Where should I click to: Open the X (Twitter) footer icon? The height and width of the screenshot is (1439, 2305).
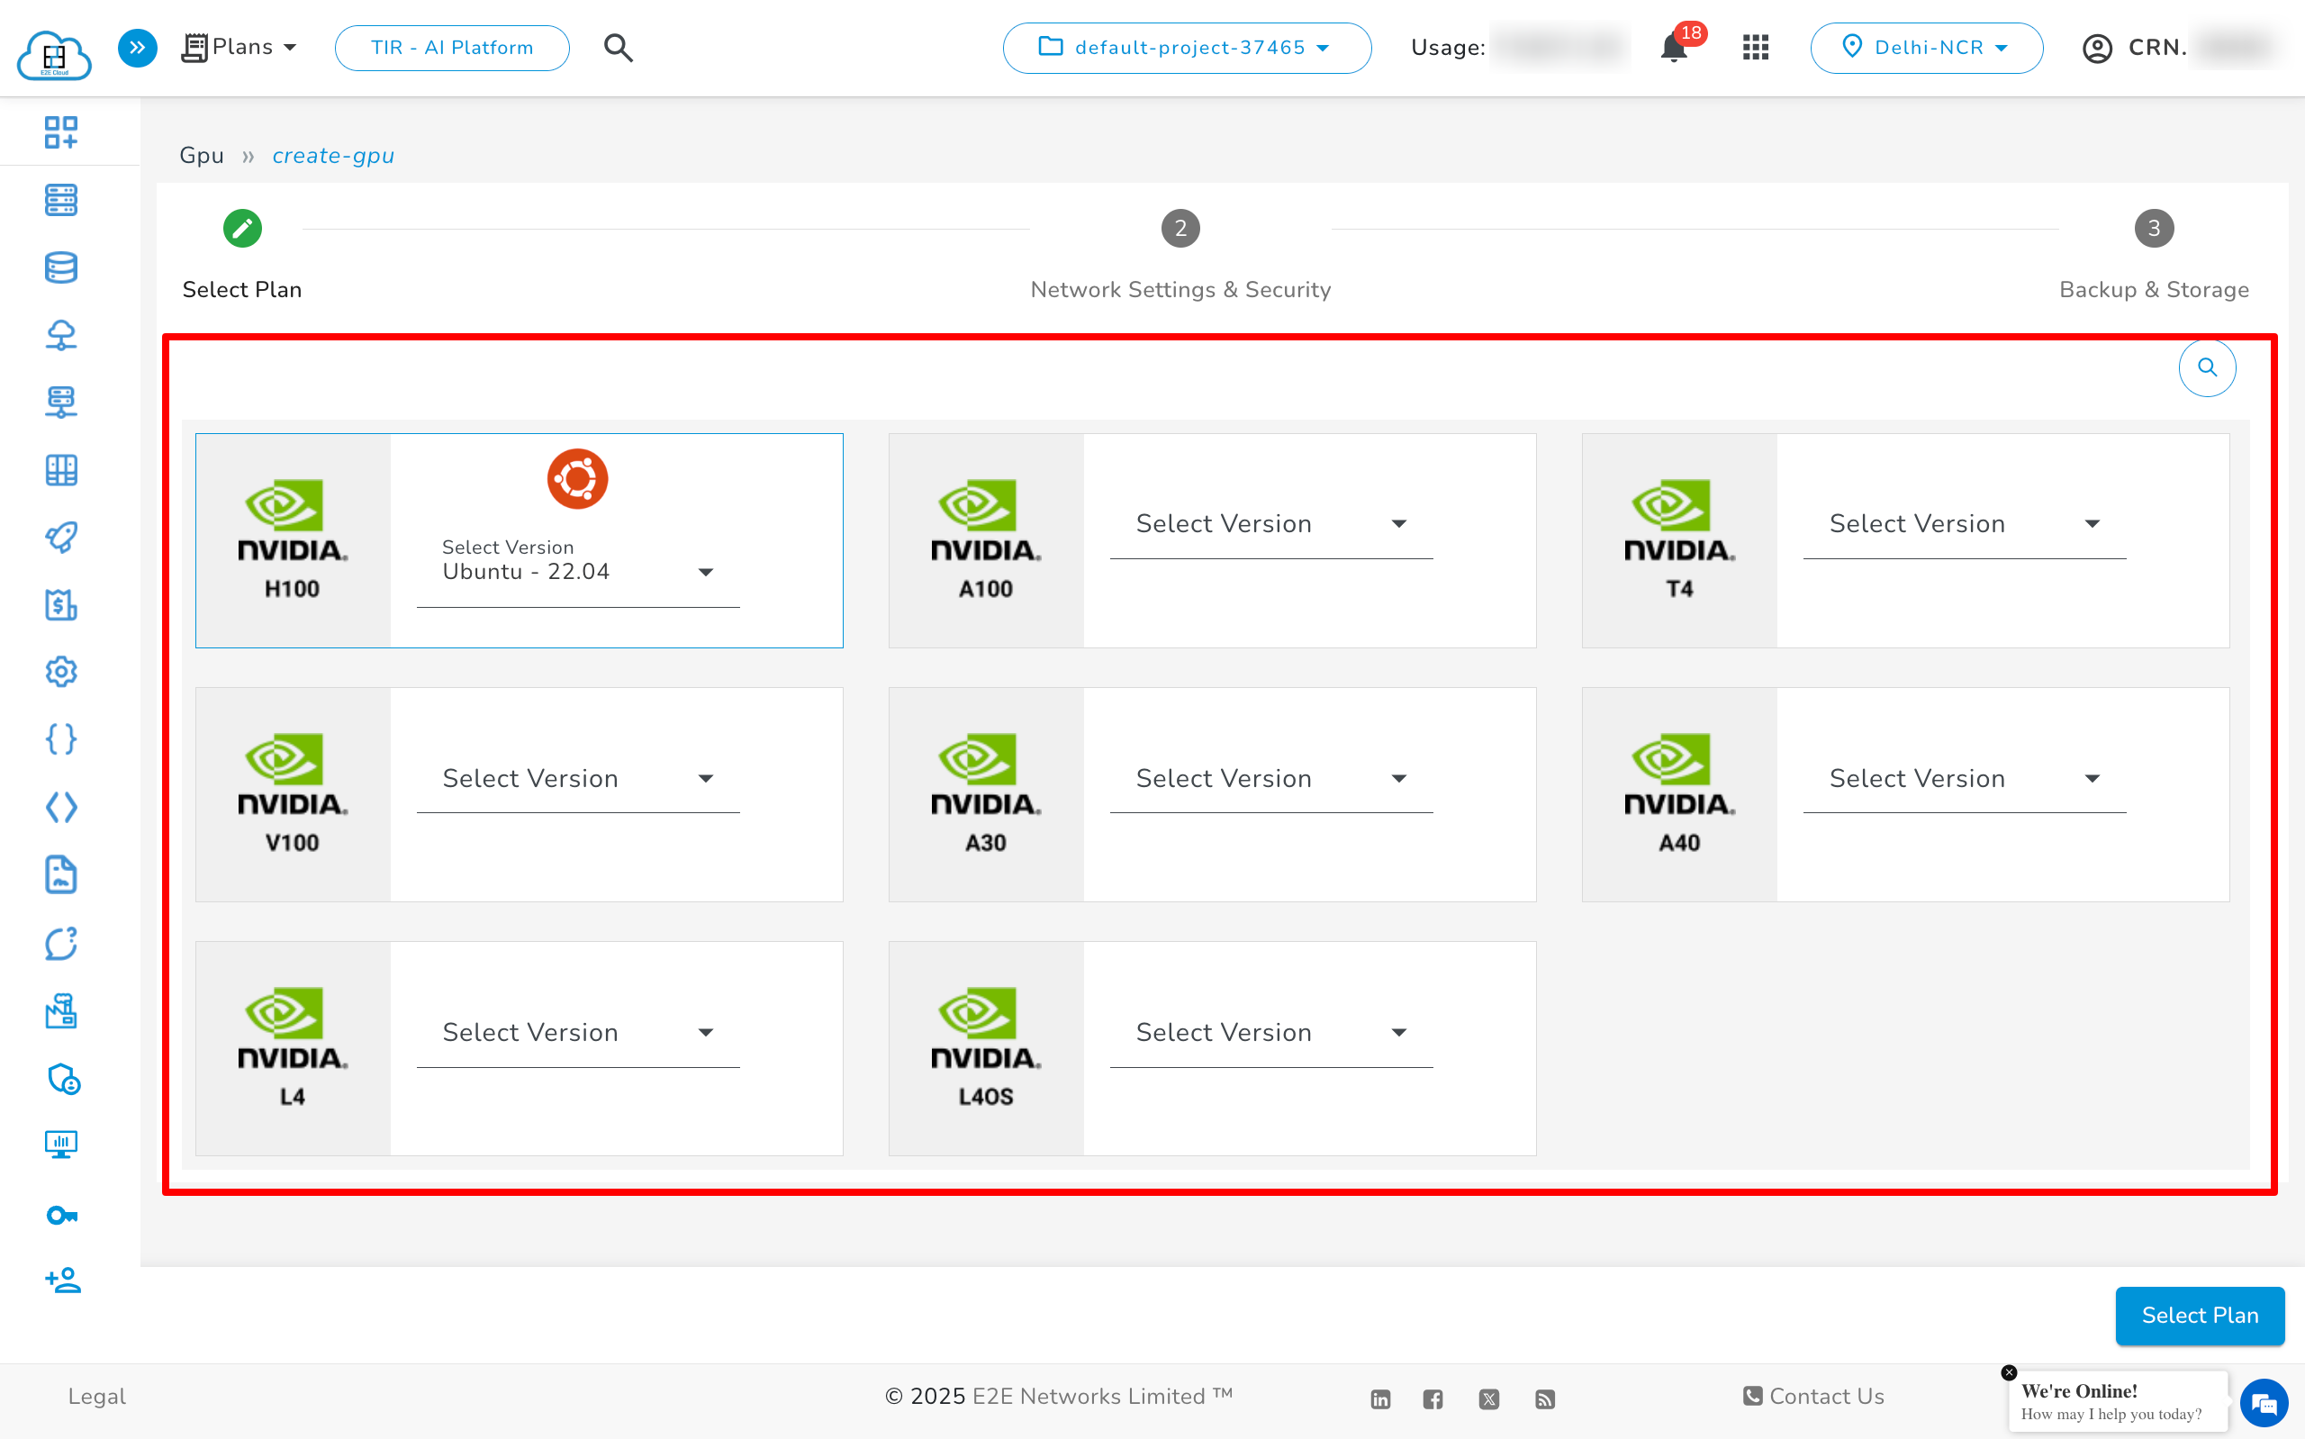pyautogui.click(x=1488, y=1399)
